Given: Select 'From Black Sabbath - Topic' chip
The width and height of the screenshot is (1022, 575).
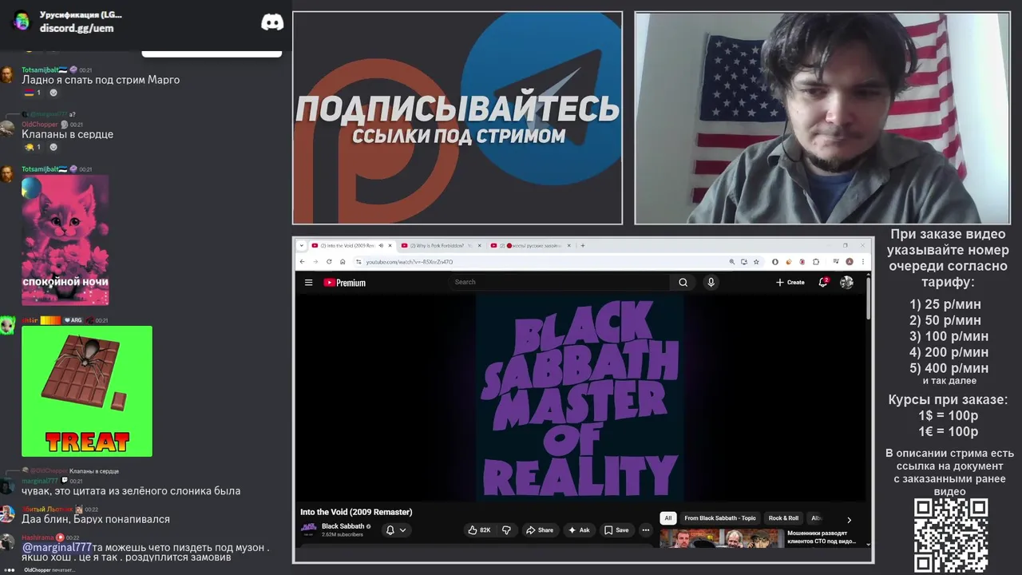Looking at the screenshot, I should point(719,518).
